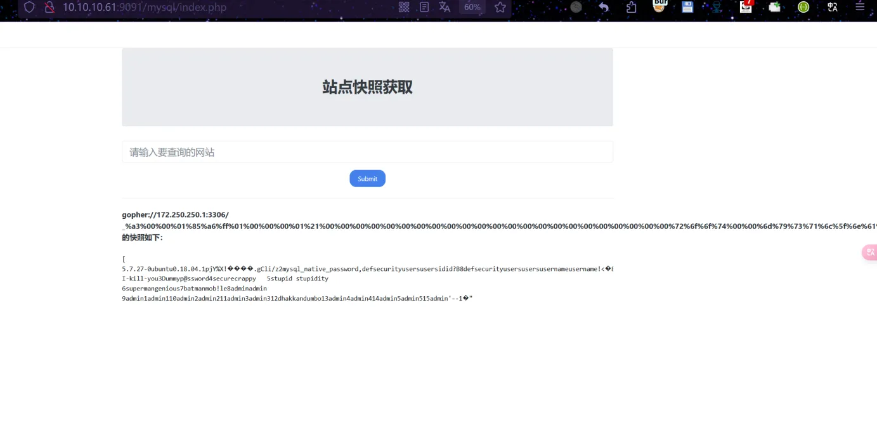Screen dimensions: 877x425
Task: Click the 5.7.27-0ubuntu0.18.04.1 version output line
Action: (x=367, y=268)
